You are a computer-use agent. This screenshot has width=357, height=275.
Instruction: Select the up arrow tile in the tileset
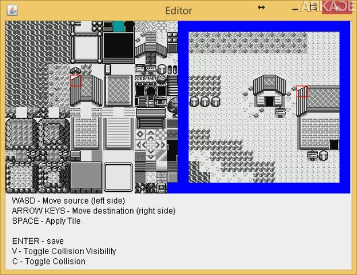click(151, 133)
